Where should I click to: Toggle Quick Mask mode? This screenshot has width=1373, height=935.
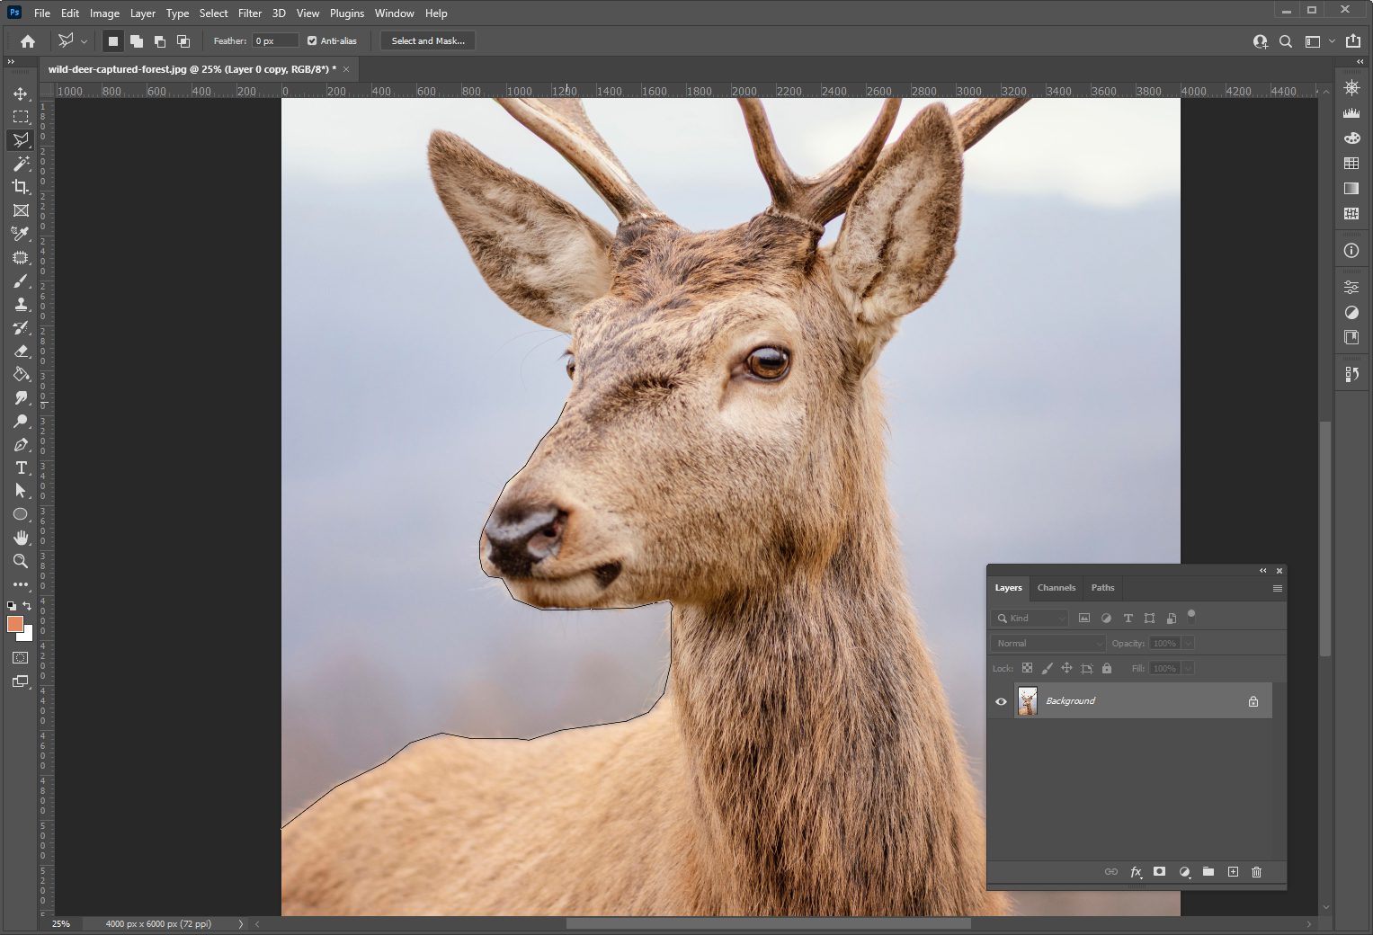tap(20, 658)
